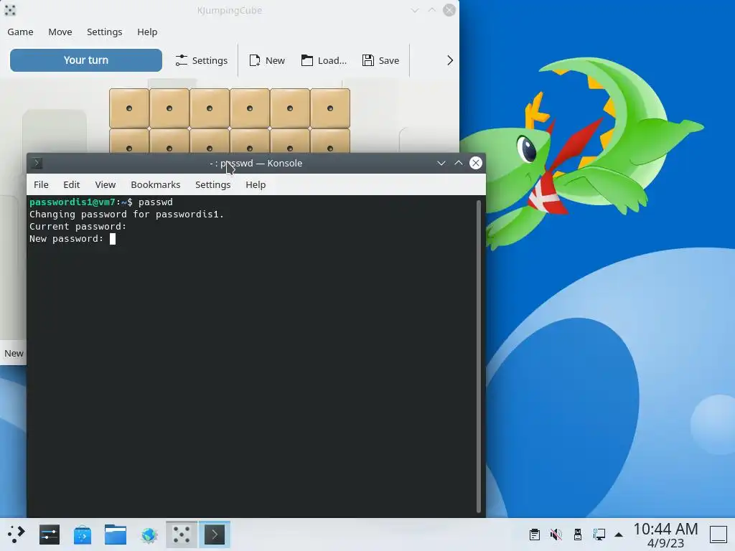Screen dimensions: 735x551
Task: Open clipboard tray icon
Action: coord(534,534)
